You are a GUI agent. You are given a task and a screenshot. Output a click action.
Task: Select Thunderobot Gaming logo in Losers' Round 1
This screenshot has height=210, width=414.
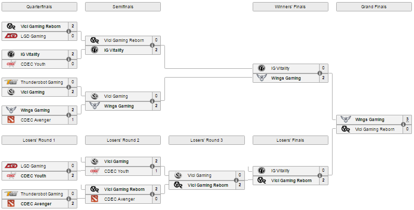click(x=11, y=194)
